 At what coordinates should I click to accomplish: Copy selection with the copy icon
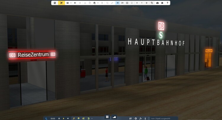tap(90, 3)
